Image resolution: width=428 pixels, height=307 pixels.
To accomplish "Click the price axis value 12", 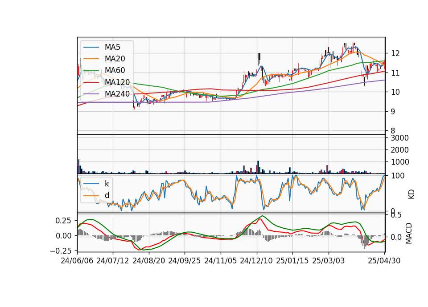I will point(395,53).
